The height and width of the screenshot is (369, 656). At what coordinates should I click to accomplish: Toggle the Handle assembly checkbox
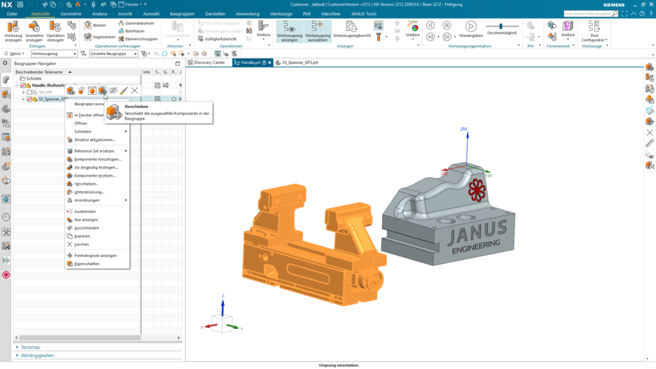pyautogui.click(x=23, y=85)
